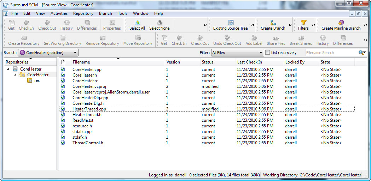The image size is (371, 181).
Task: Enable the List recursively checkbox
Action: point(268,53)
